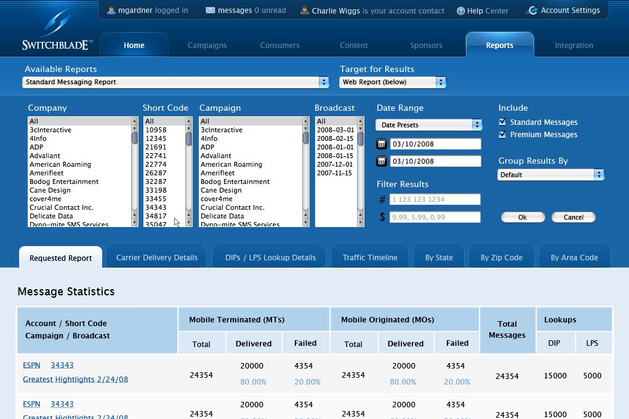Click the Help Center question mark icon
Screen dimensions: 629x419
point(461,11)
